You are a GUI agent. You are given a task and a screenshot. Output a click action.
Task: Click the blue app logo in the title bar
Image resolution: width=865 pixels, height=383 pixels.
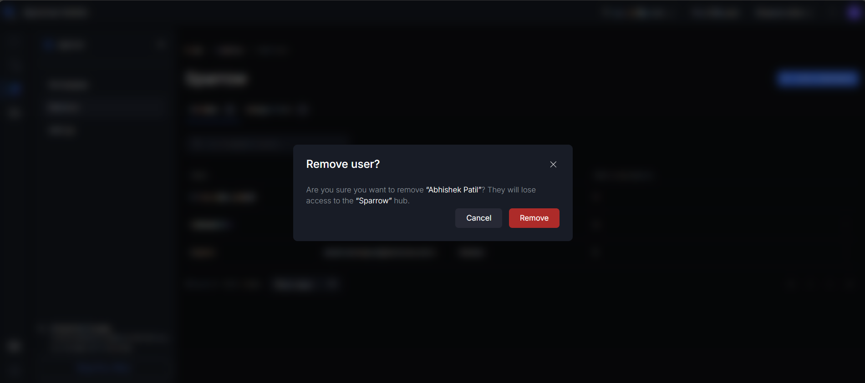(9, 12)
